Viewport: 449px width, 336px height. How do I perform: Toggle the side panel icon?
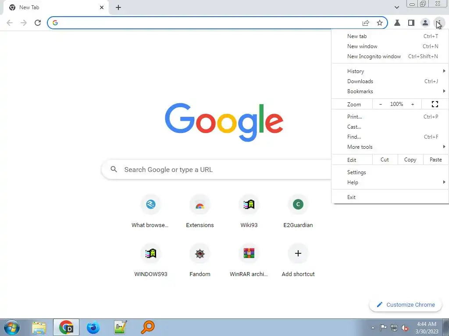tap(411, 23)
